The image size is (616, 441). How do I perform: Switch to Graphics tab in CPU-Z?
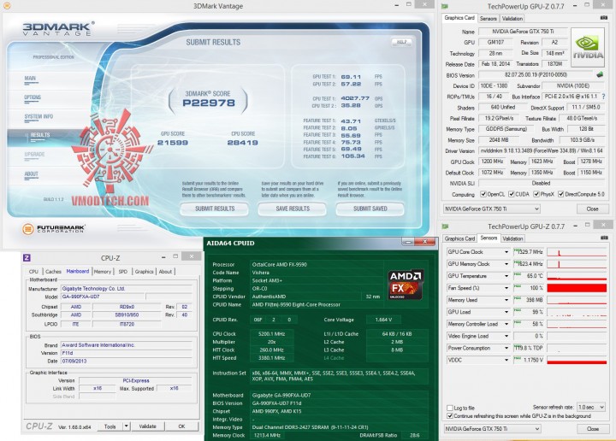point(145,272)
